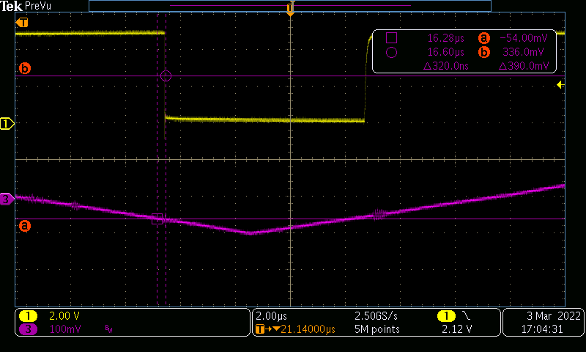Screen dimensions: 586x352
Task: Open the 5M points record length setting
Action: point(377,329)
